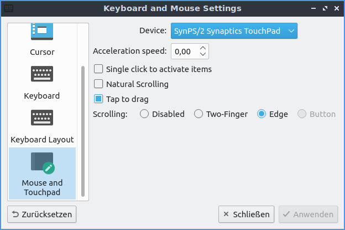Screen dimensions: 345x230
Task: Close window with titlebar X icon
Action: [x=336, y=8]
